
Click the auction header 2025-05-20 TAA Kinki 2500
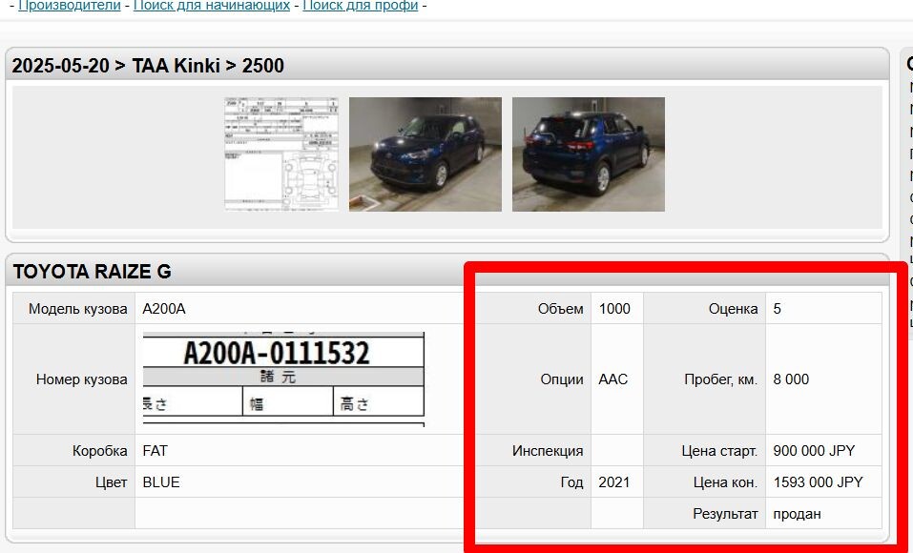(x=148, y=66)
